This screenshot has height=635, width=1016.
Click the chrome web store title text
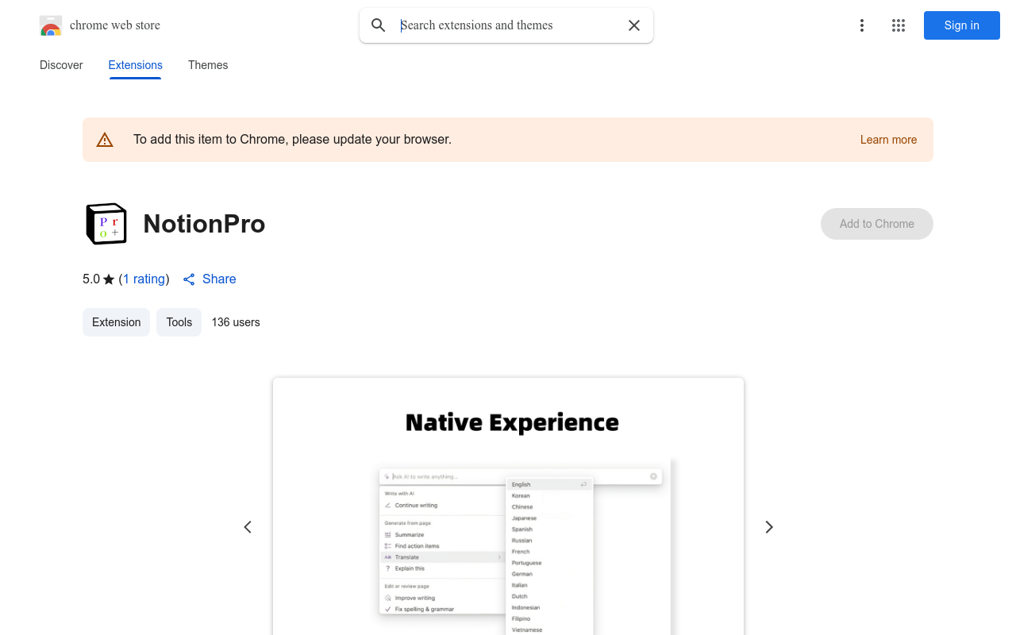coord(115,25)
